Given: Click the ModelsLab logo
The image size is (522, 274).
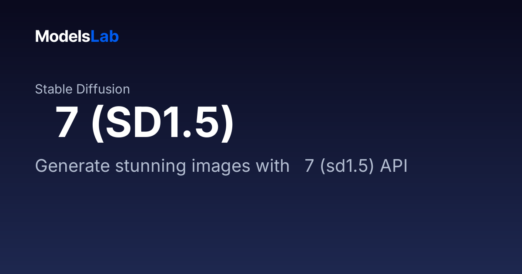Looking at the screenshot, I should click(77, 37).
